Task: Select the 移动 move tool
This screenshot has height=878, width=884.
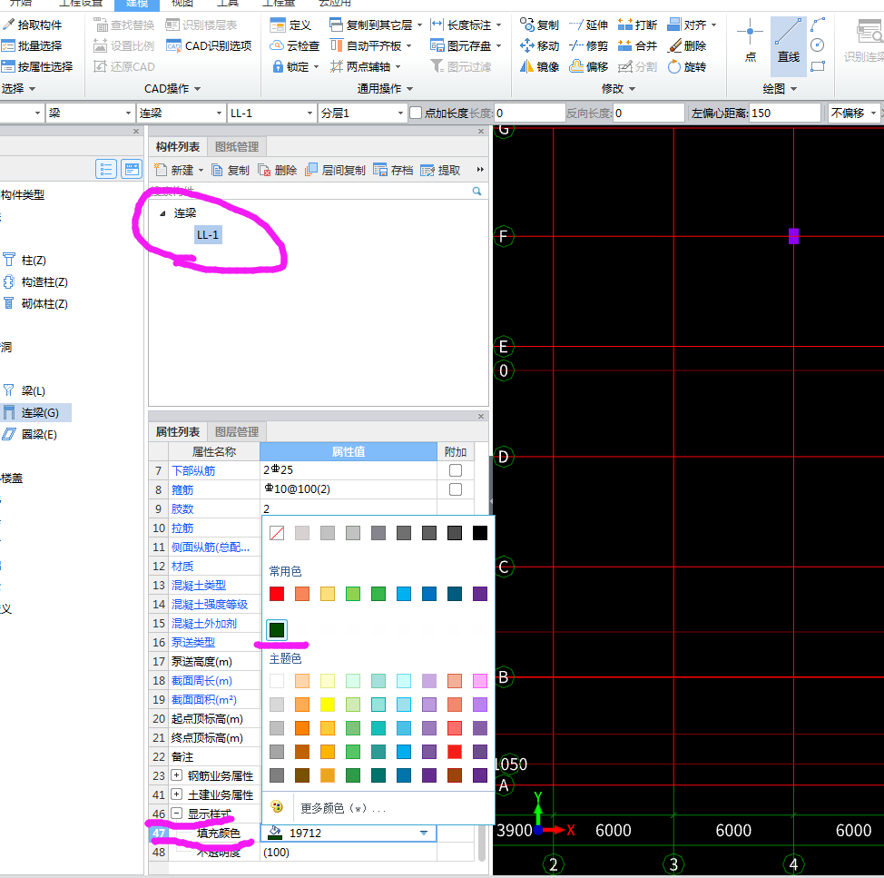Action: [539, 45]
